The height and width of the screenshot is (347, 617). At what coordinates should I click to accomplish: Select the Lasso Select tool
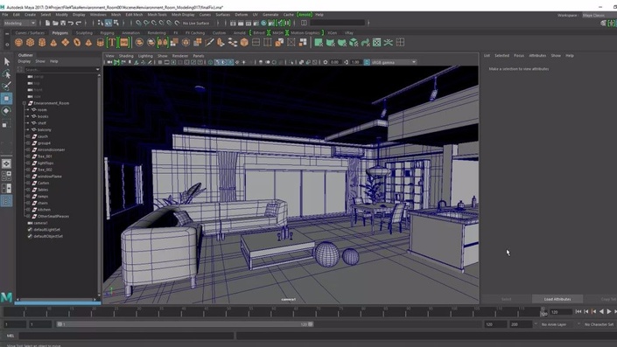(7, 74)
